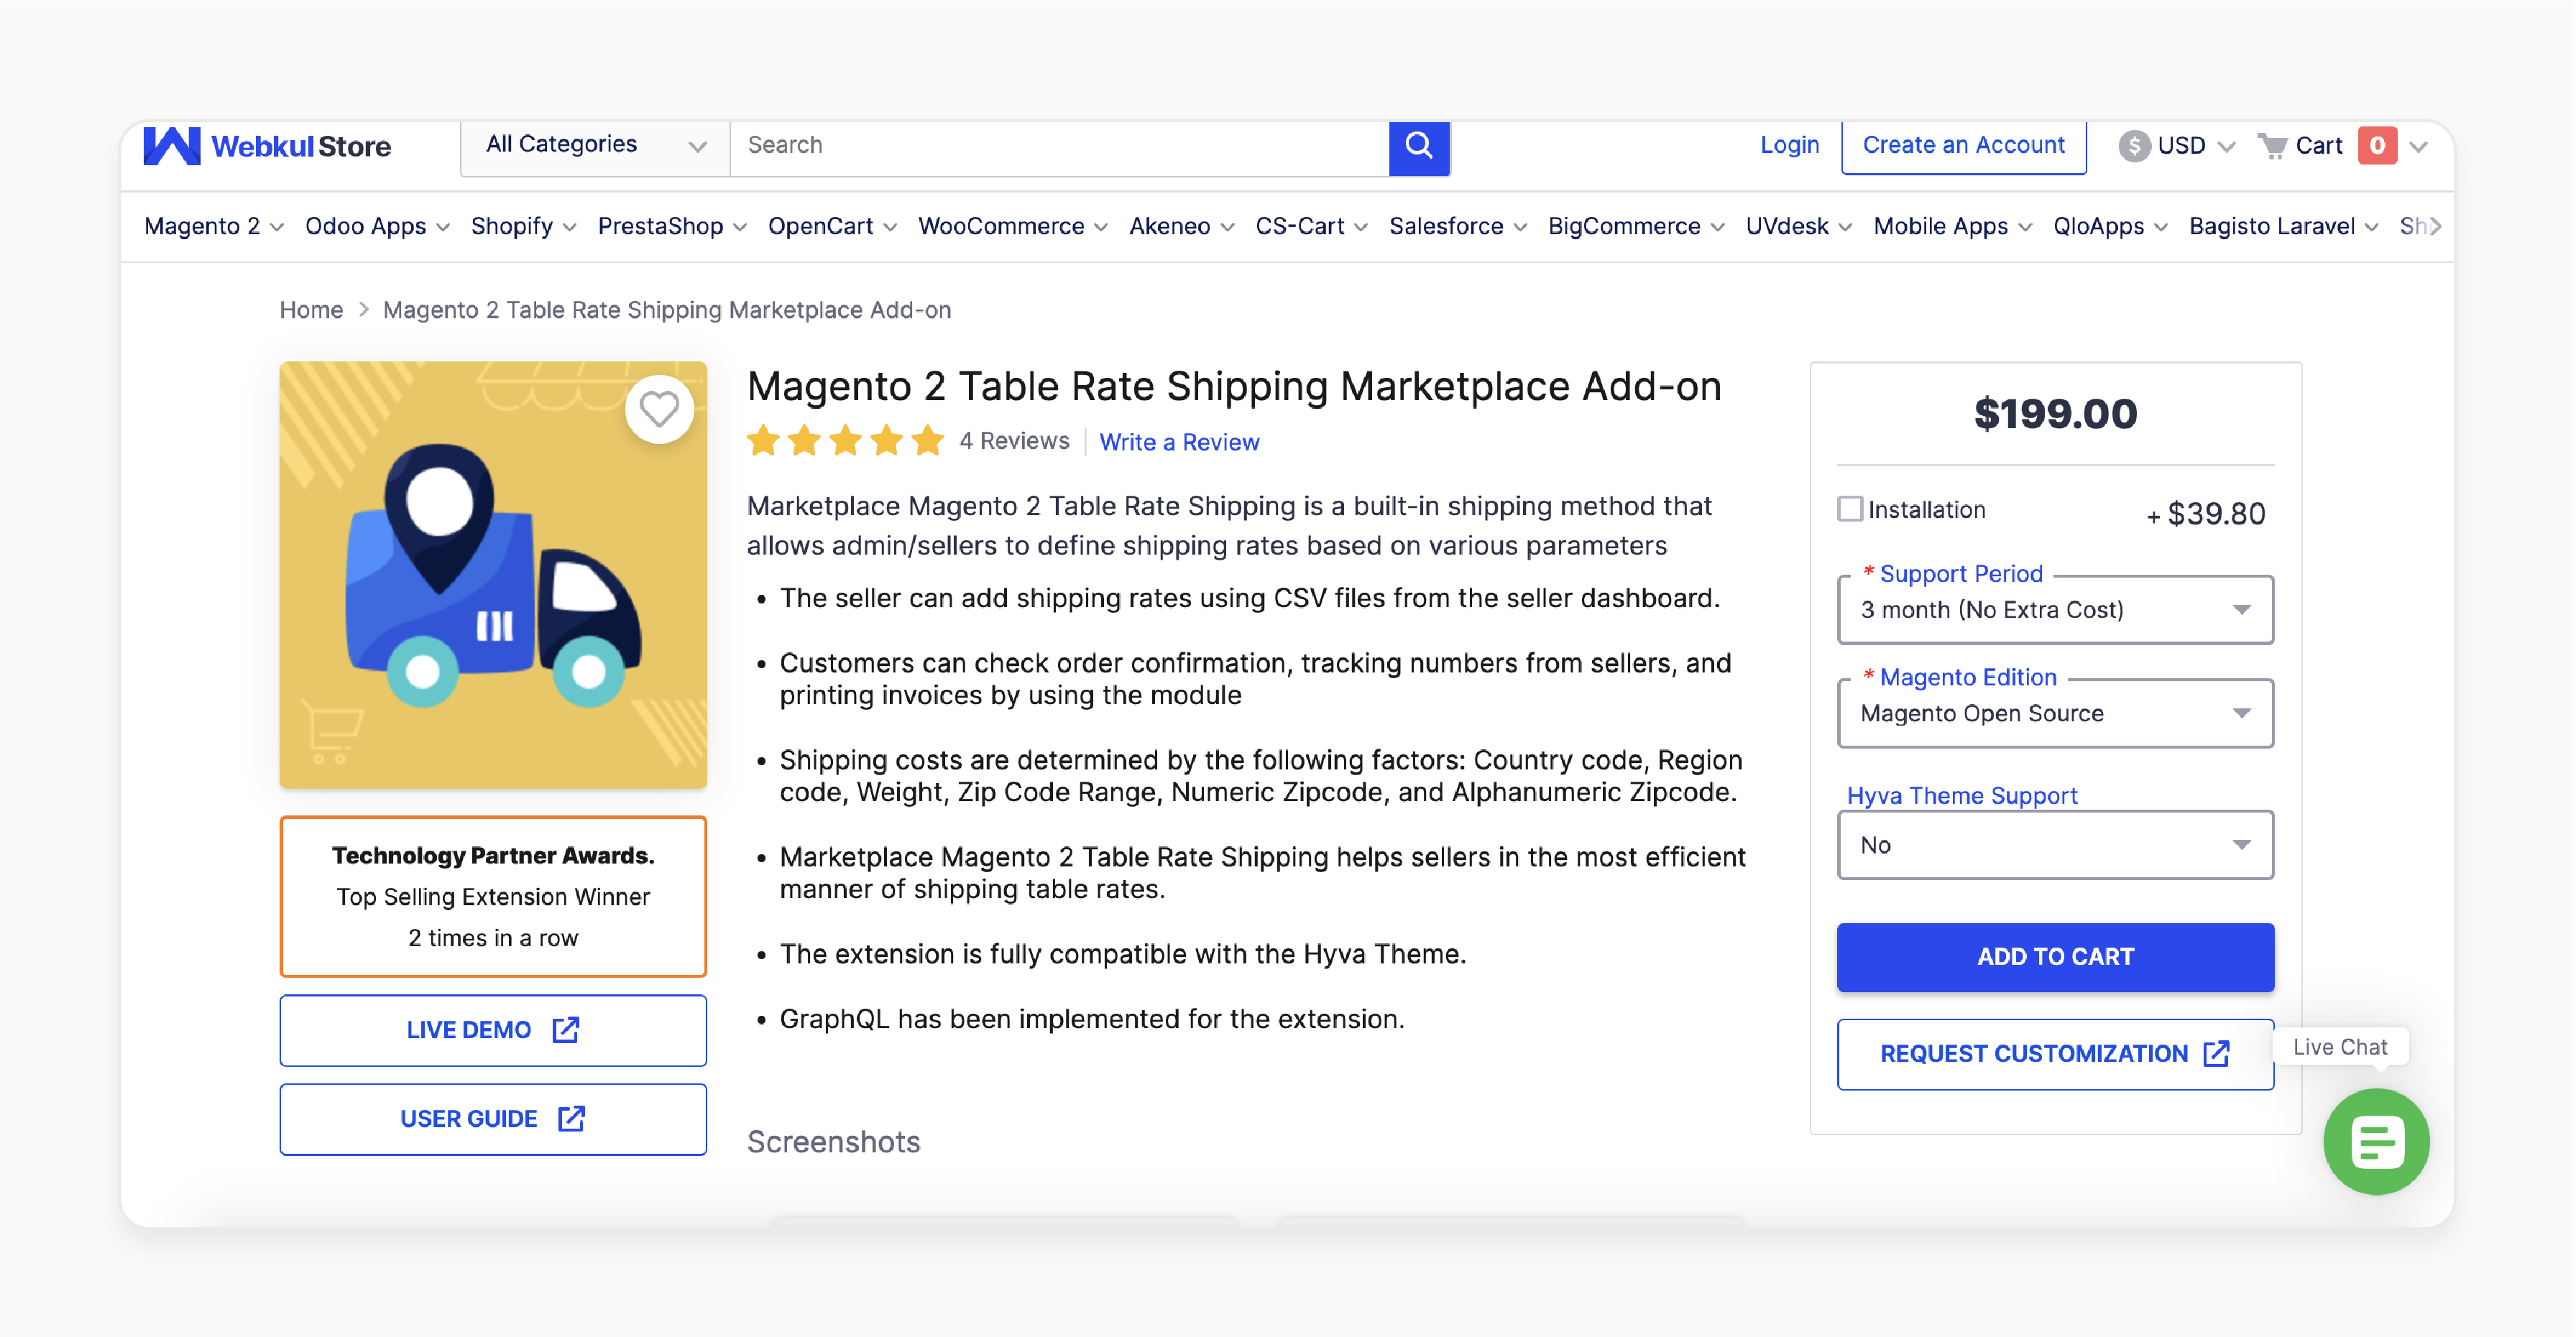This screenshot has height=1337, width=2576.
Task: Open the Hyva Theme Support dropdown
Action: pyautogui.click(x=2055, y=846)
